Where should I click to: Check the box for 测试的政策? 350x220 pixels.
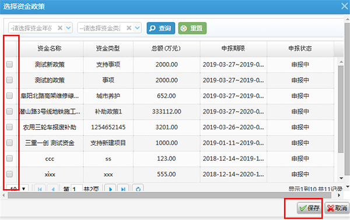(9, 80)
